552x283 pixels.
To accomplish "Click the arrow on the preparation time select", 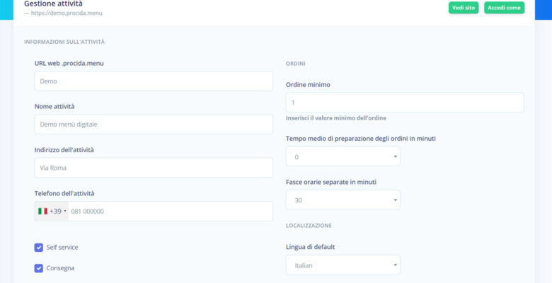I will 393,156.
